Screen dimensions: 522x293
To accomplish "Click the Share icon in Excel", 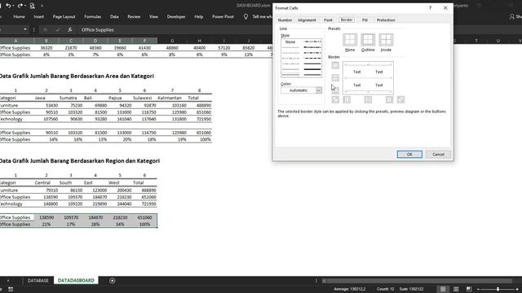I will (x=511, y=16).
